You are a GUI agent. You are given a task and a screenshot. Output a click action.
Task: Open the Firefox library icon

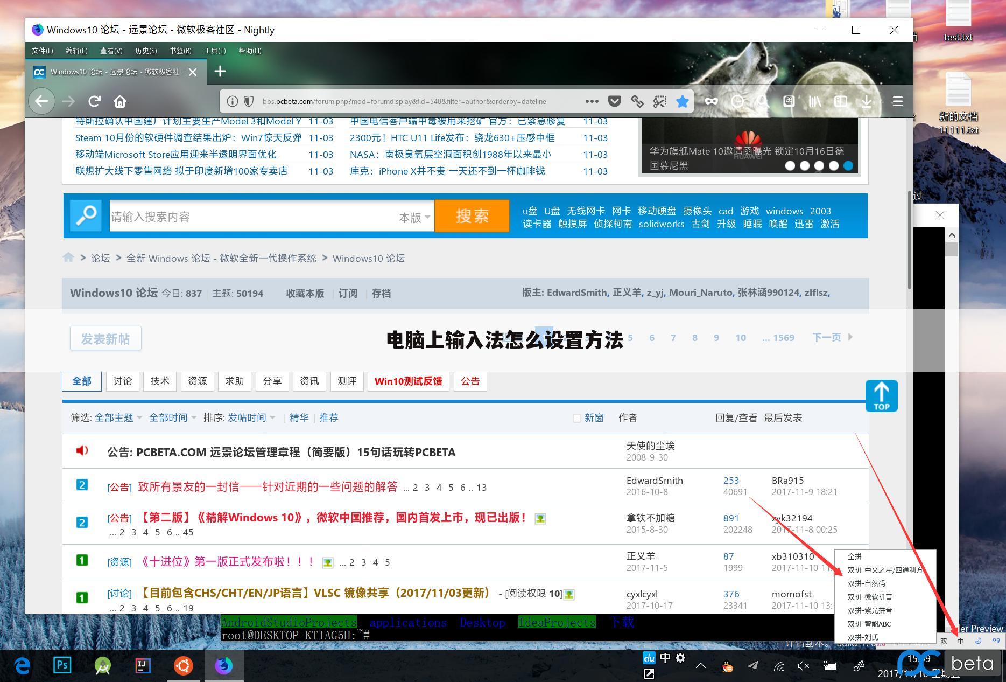click(814, 101)
